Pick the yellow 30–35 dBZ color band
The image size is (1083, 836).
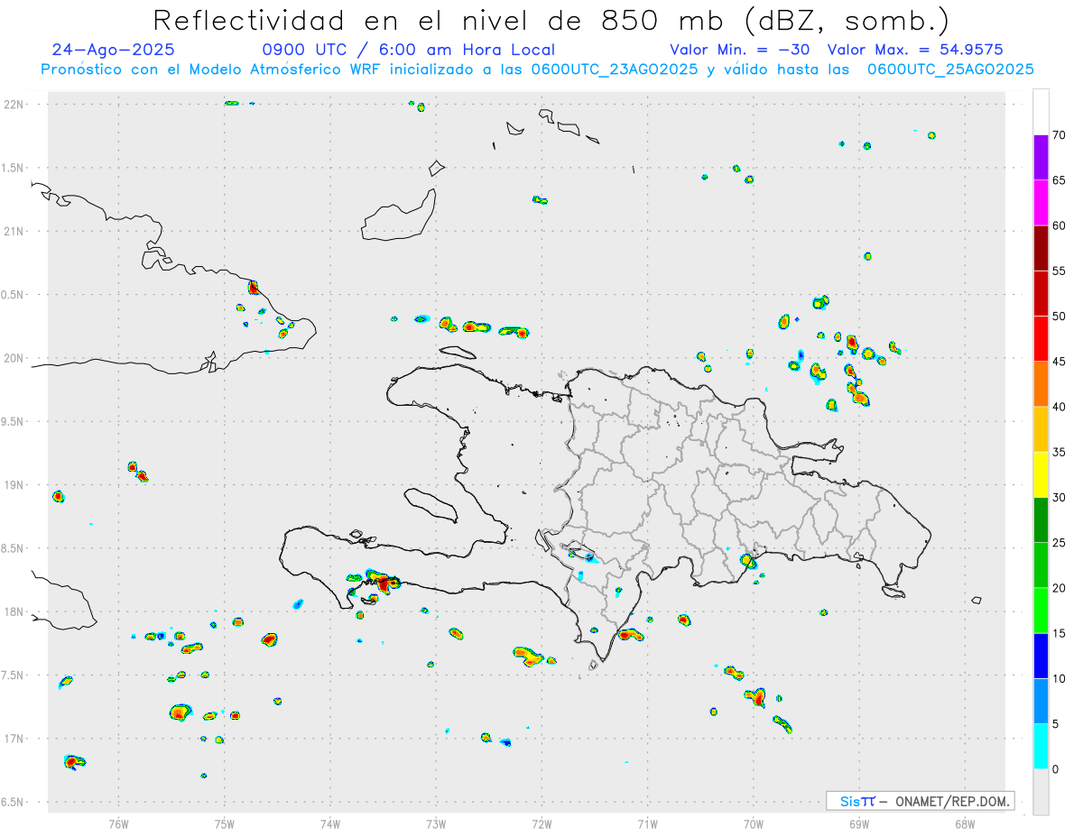(x=1041, y=474)
